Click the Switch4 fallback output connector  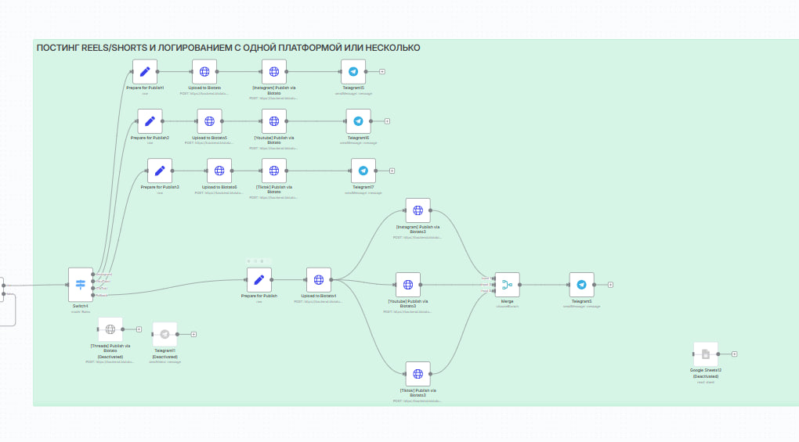coord(92,295)
